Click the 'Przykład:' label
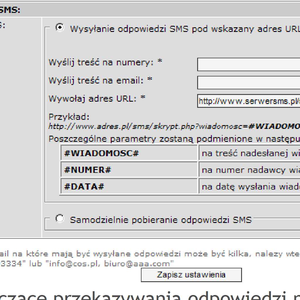The width and height of the screenshot is (300, 300). 69,117
